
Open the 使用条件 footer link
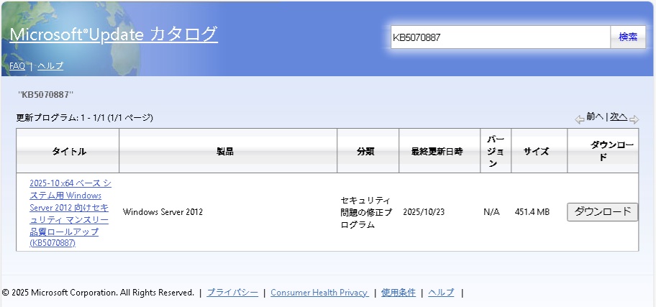click(398, 293)
